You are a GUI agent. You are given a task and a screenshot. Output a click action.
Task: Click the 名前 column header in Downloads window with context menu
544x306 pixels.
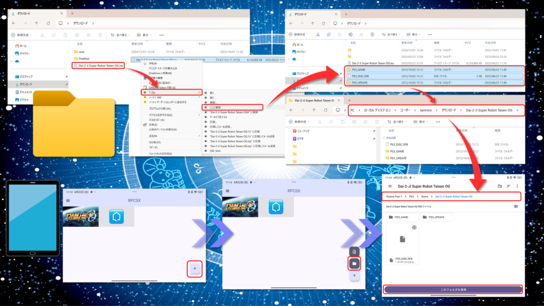tap(80, 44)
